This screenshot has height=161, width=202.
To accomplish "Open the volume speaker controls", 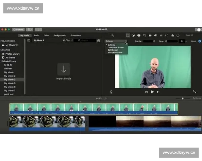I will pos(156,35).
